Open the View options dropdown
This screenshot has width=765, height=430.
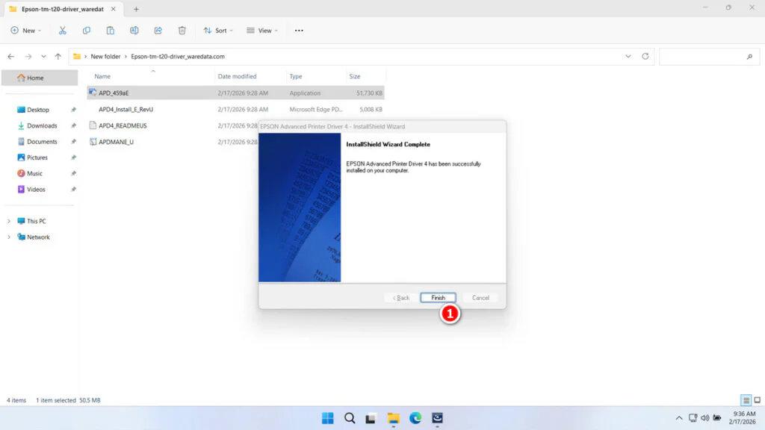click(x=262, y=30)
